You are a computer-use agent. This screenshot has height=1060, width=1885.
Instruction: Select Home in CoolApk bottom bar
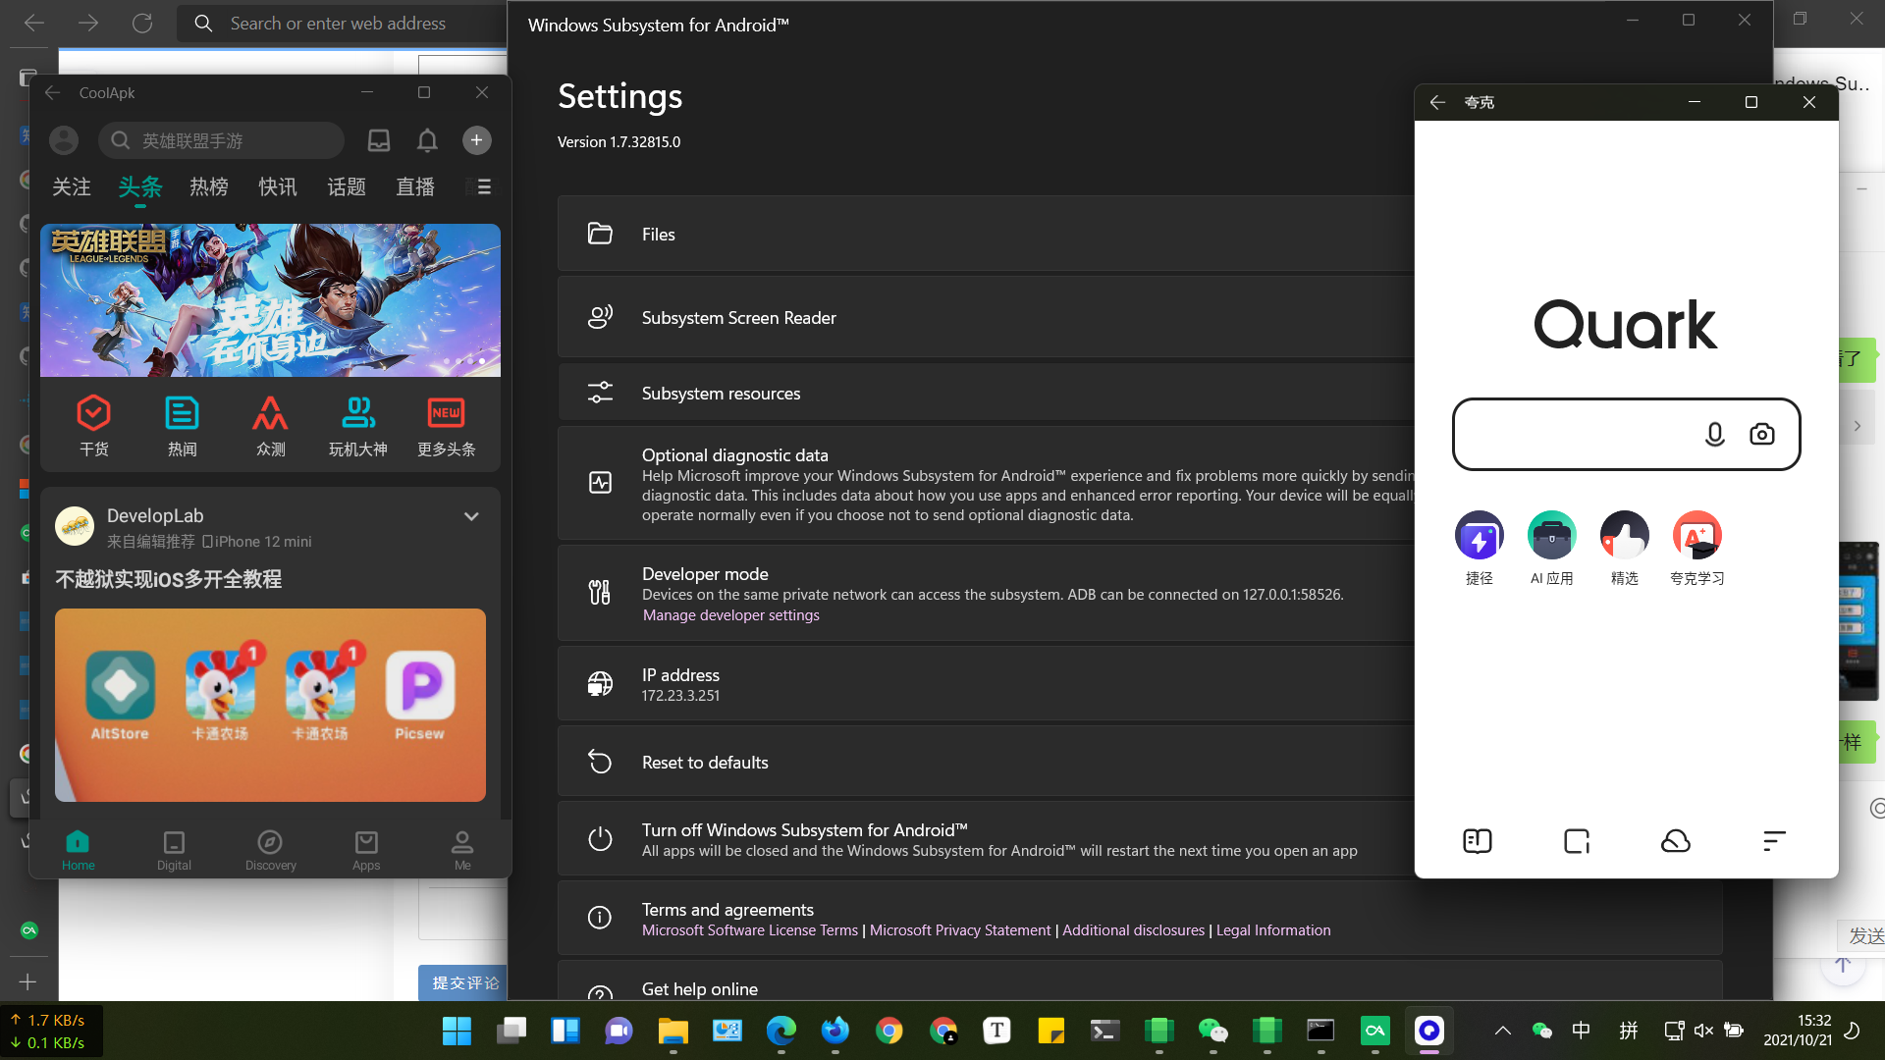(78, 850)
